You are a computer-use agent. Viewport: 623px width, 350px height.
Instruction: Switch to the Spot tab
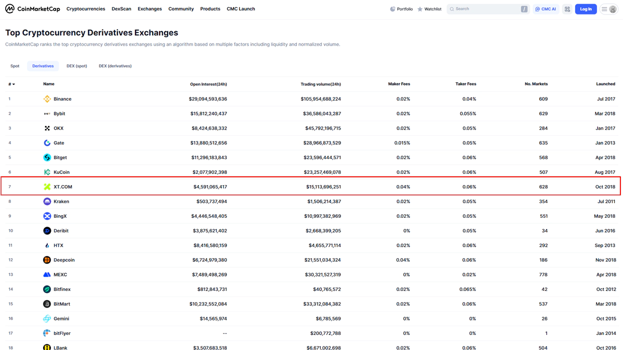tap(15, 66)
